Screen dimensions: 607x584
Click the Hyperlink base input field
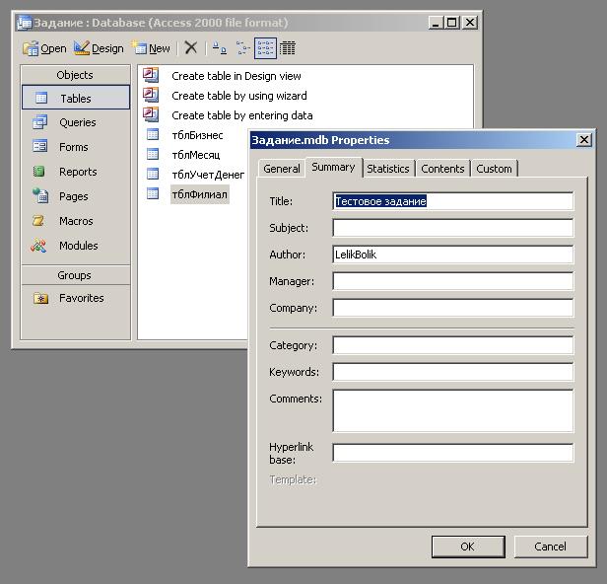point(452,453)
